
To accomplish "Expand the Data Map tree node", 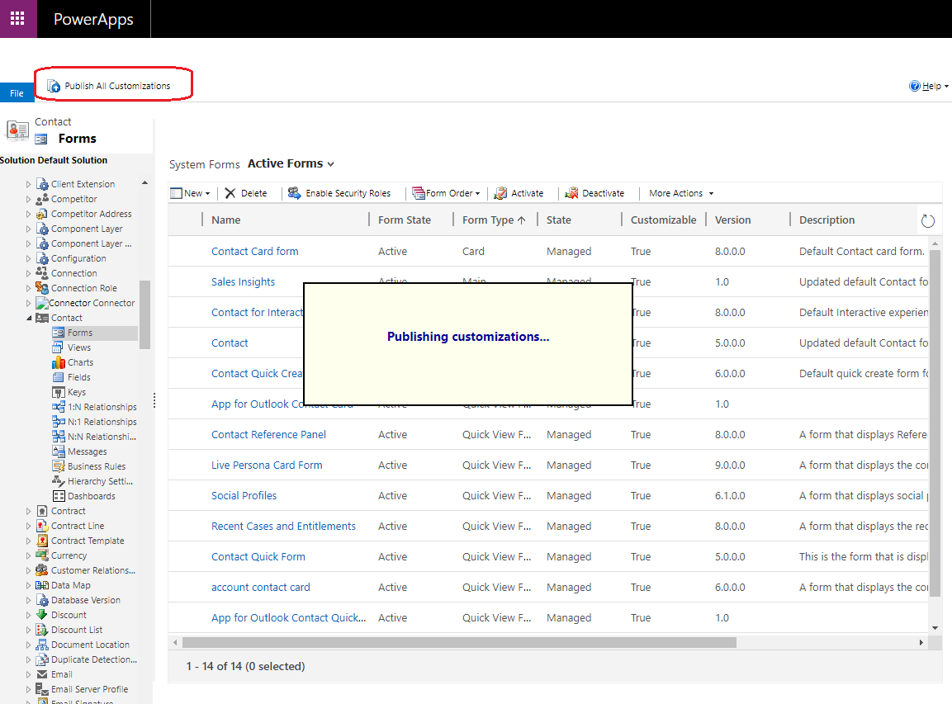I will [x=29, y=585].
